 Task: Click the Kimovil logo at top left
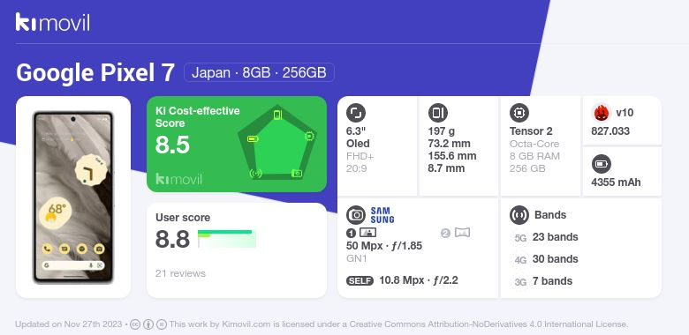[x=53, y=22]
